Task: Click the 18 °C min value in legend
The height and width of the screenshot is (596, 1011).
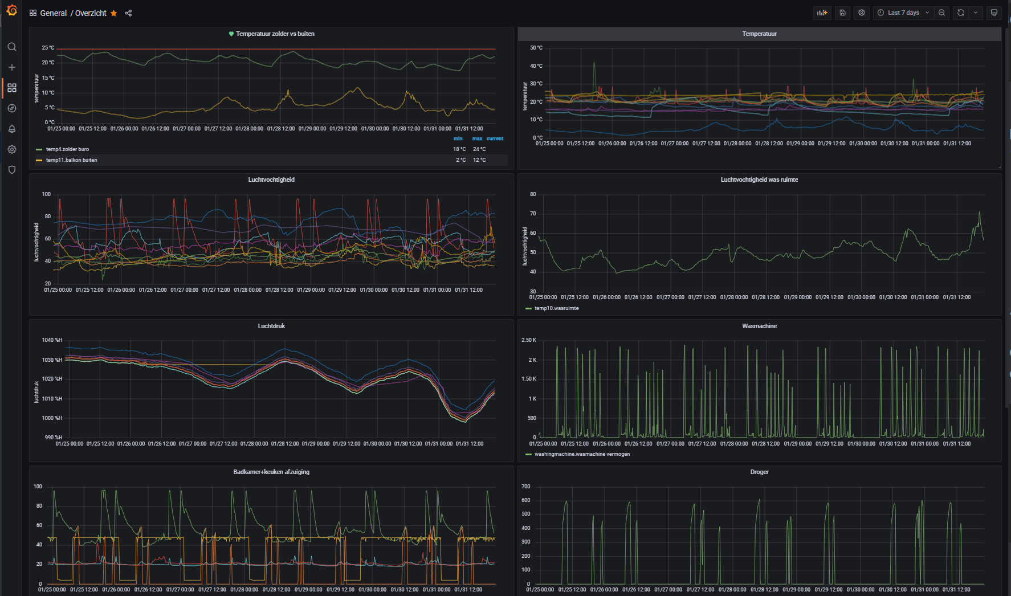Action: pos(459,149)
